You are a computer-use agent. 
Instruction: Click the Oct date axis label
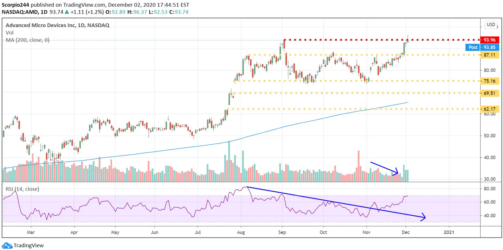click(323, 231)
